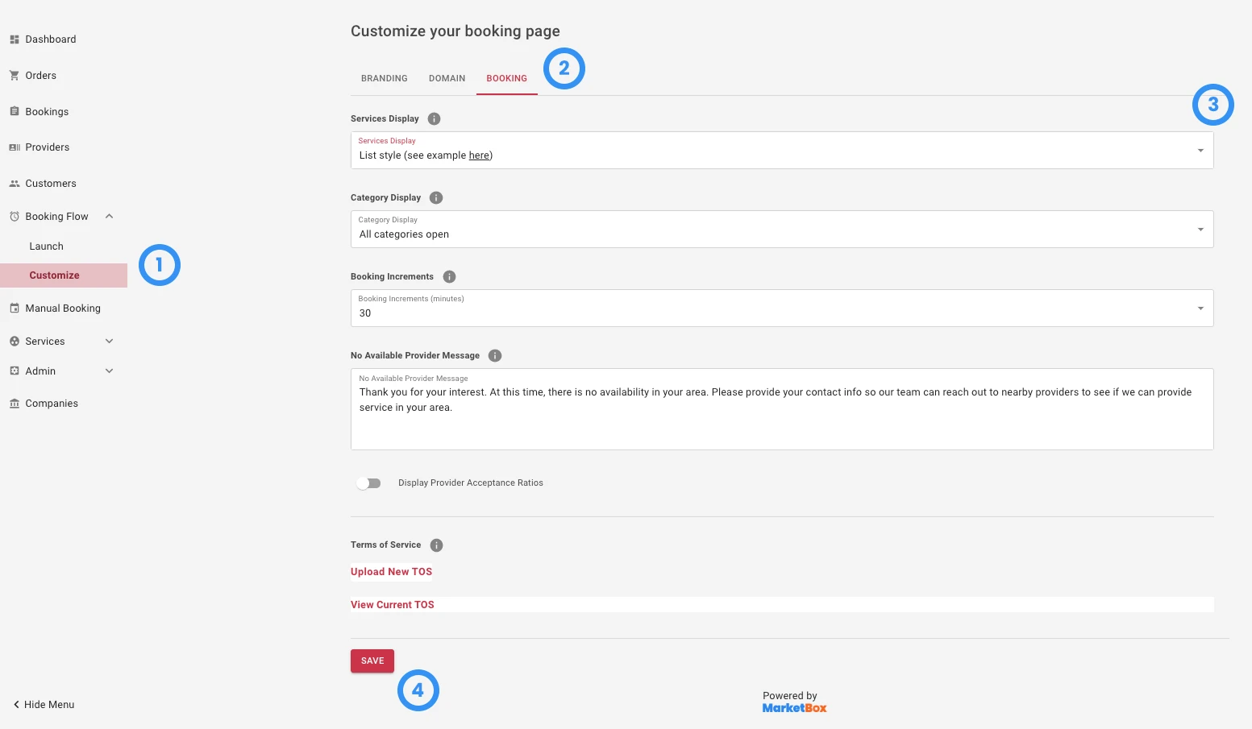Select the Orders cart icon
1252x729 pixels.
pos(14,75)
